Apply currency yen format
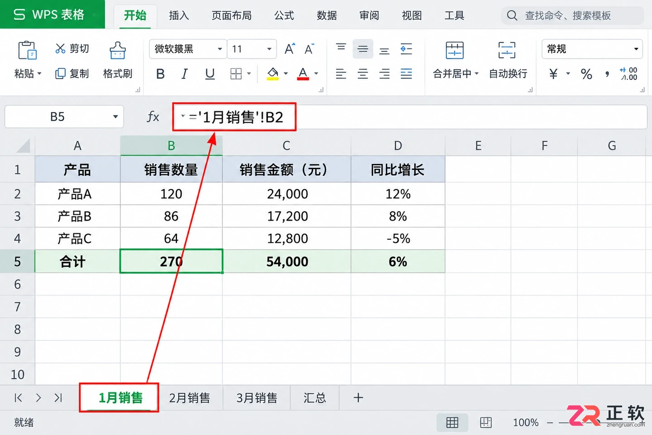Image resolution: width=652 pixels, height=435 pixels. pos(553,74)
